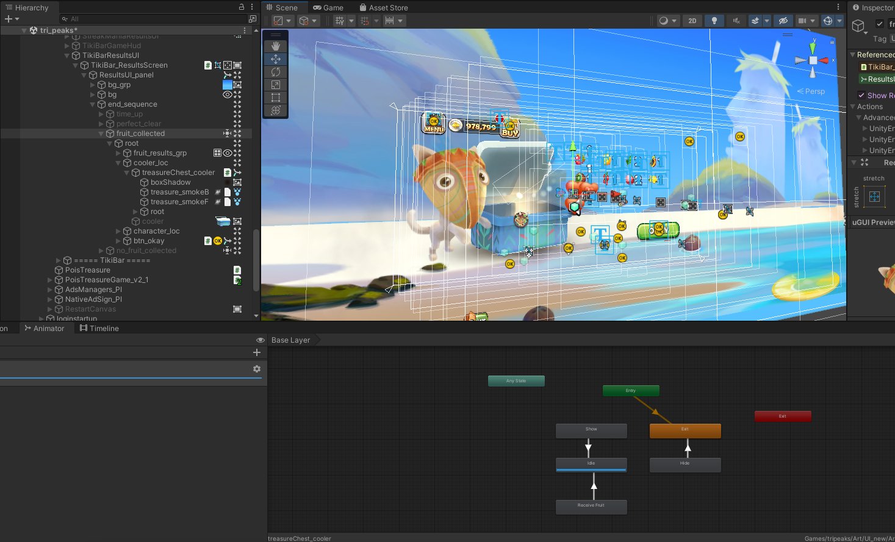Open the Inspector tab

pos(873,7)
